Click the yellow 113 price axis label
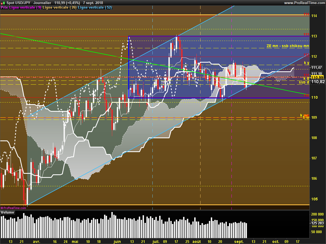326x244 pixels. click(x=314, y=36)
